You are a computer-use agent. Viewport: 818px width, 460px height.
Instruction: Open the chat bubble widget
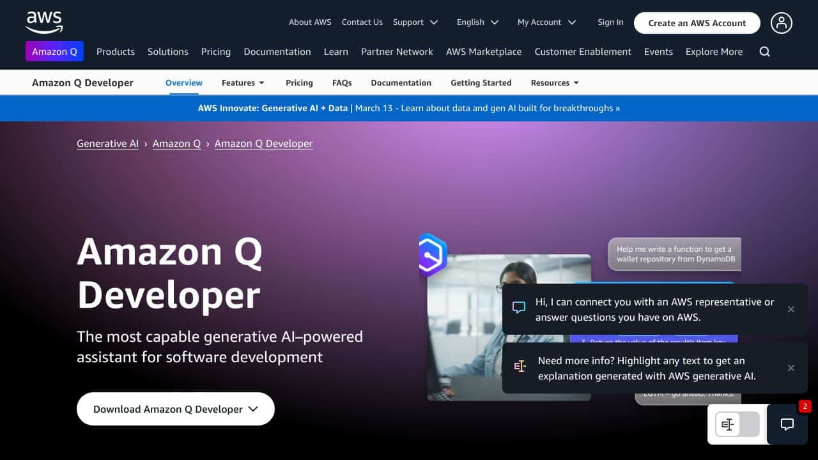[x=787, y=424]
